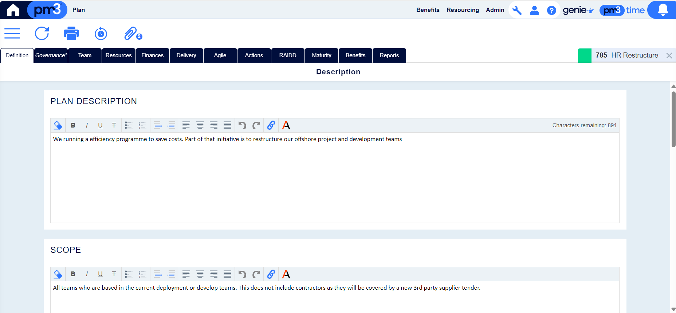
Task: Open notifications bell
Action: [x=663, y=10]
